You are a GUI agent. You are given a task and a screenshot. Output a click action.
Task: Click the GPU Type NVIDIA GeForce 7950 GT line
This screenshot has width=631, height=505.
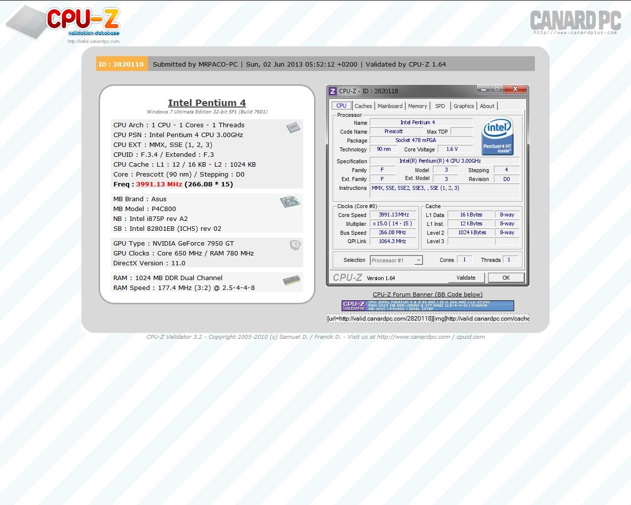click(x=174, y=244)
